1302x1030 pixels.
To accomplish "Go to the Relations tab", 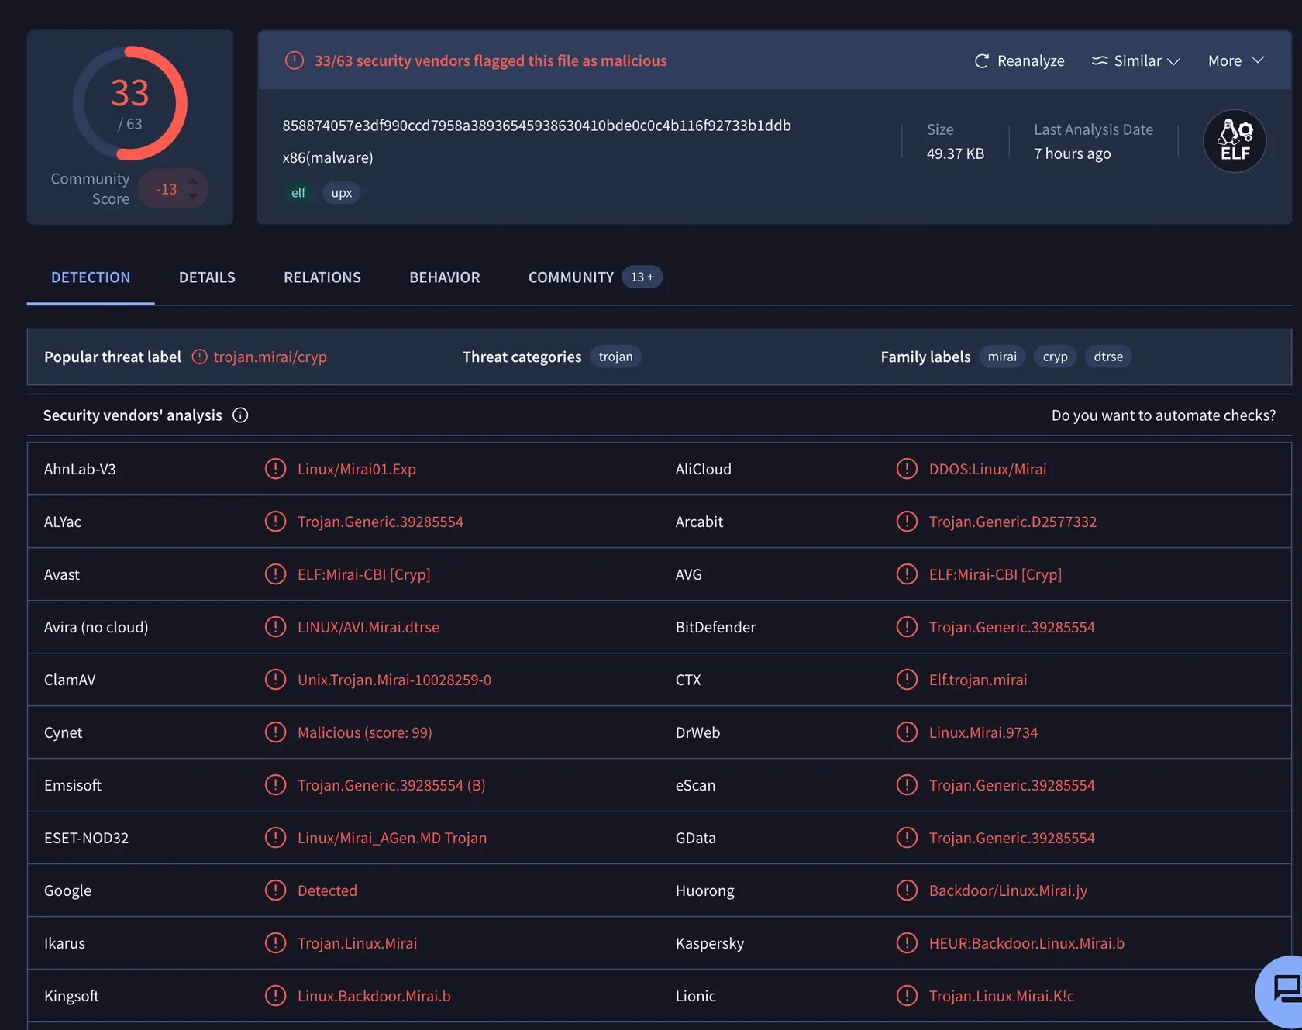I will coord(322,277).
